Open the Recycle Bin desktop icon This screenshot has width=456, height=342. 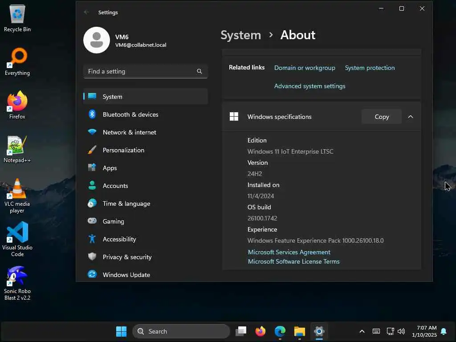point(17,18)
